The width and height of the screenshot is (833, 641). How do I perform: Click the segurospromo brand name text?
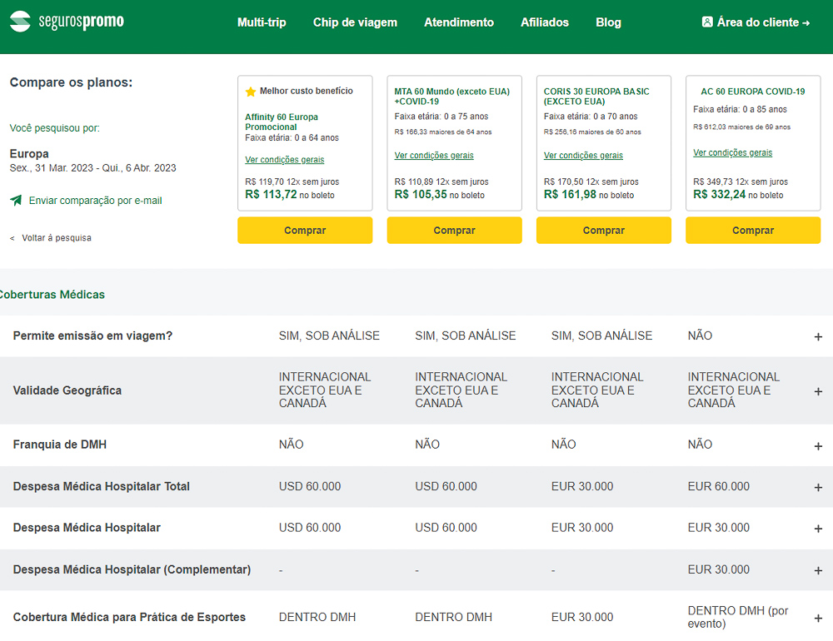coord(82,22)
